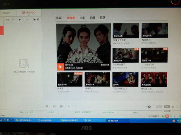The image size is (181, 135).
Task: Click the 你们被包围了 title link
Action: pyautogui.click(x=119, y=64)
